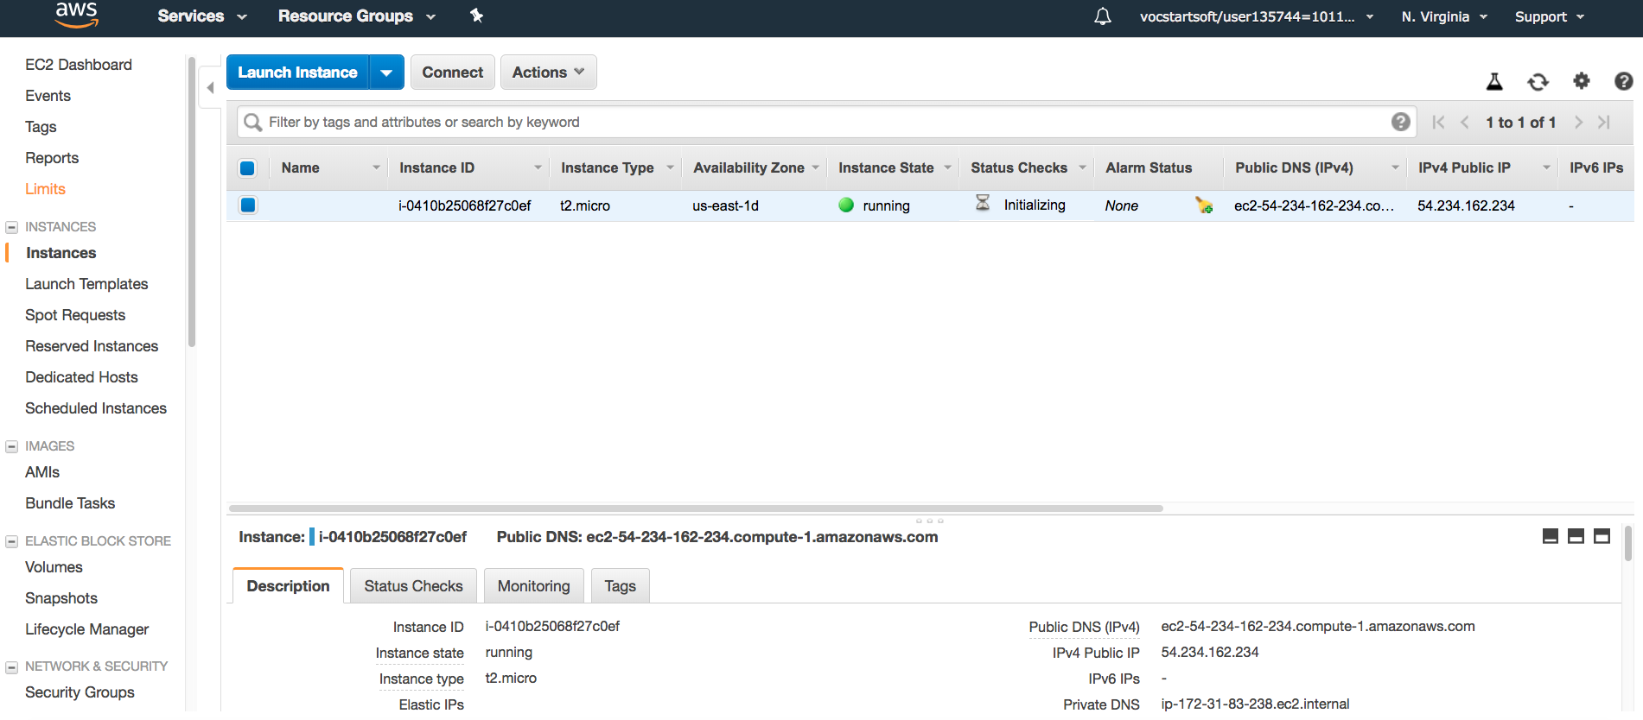Click the us-east-1d availability zone cell
The height and width of the screenshot is (720, 1643).
coord(725,205)
